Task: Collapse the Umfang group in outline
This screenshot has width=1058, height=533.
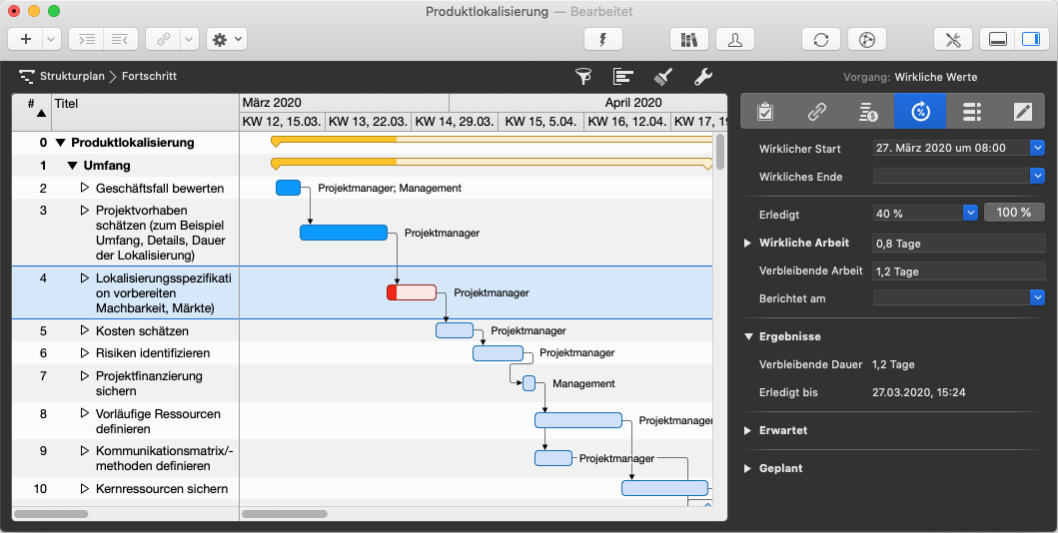Action: click(x=73, y=166)
